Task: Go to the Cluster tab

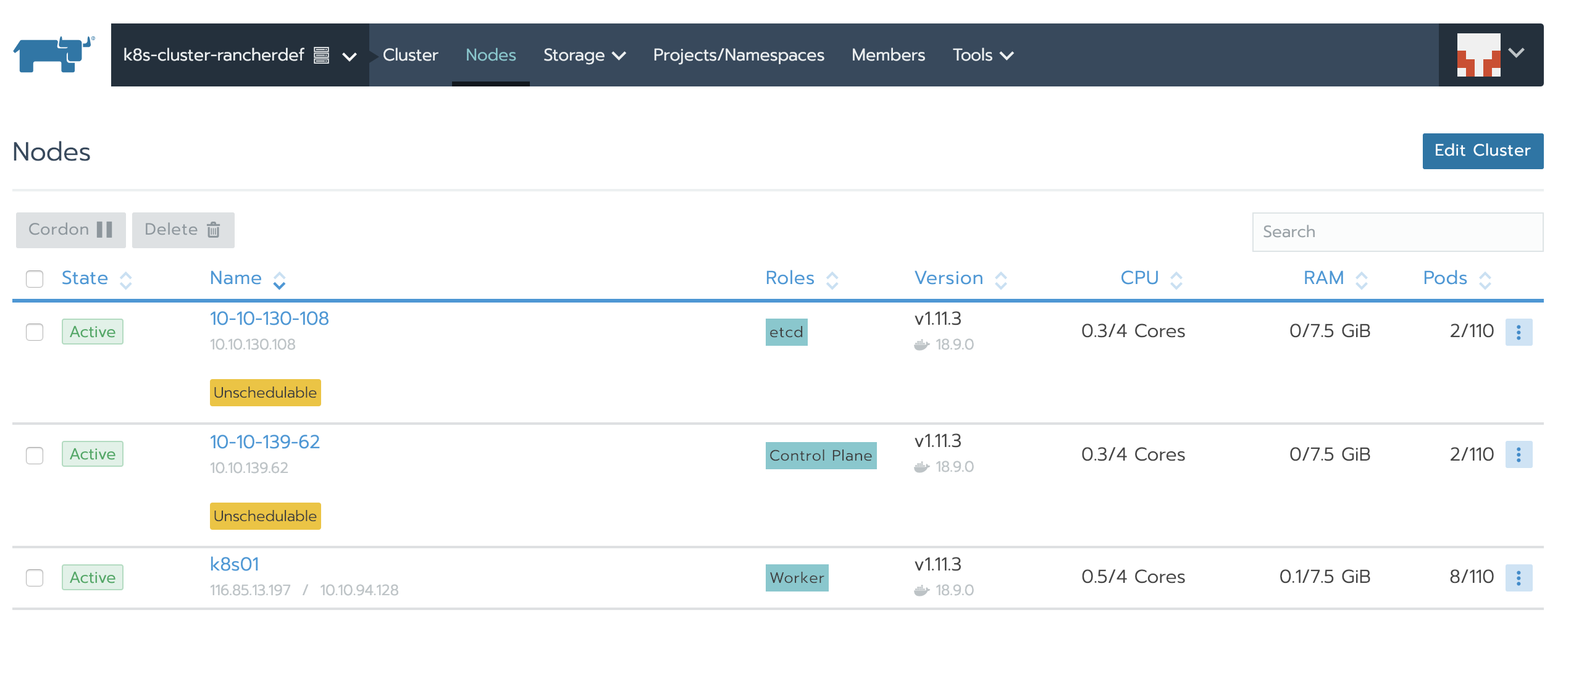Action: (x=410, y=55)
